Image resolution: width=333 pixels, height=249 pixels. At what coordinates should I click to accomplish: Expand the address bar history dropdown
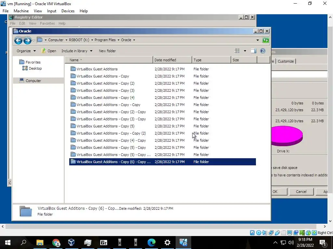coord(258,40)
